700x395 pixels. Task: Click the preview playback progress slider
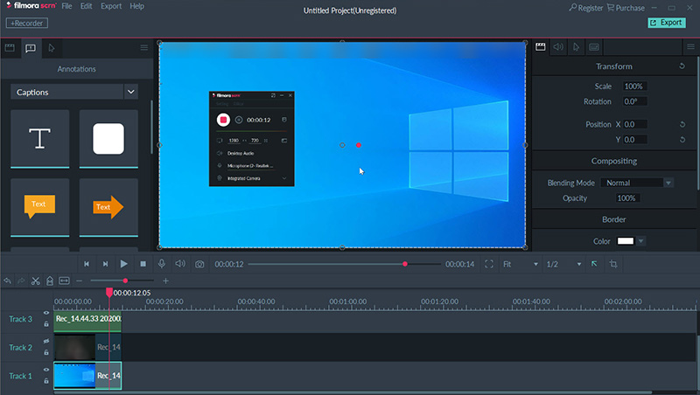click(344, 264)
